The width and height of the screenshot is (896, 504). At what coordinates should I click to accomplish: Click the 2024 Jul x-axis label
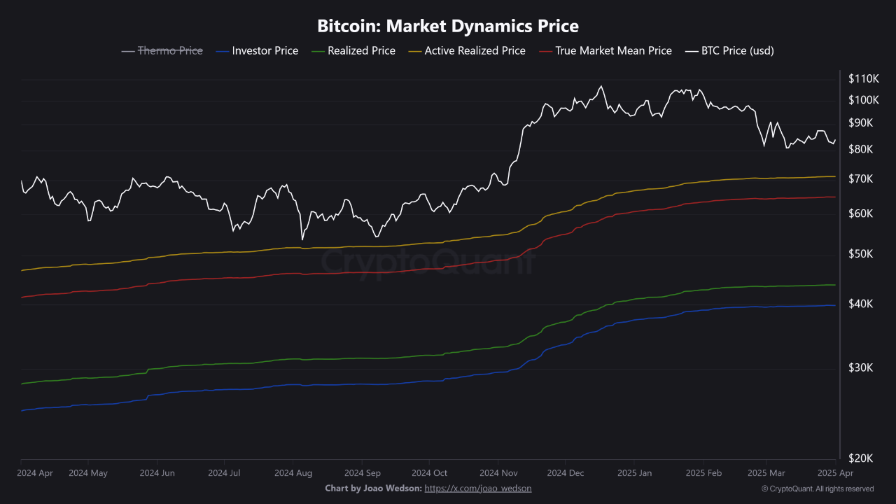point(225,473)
